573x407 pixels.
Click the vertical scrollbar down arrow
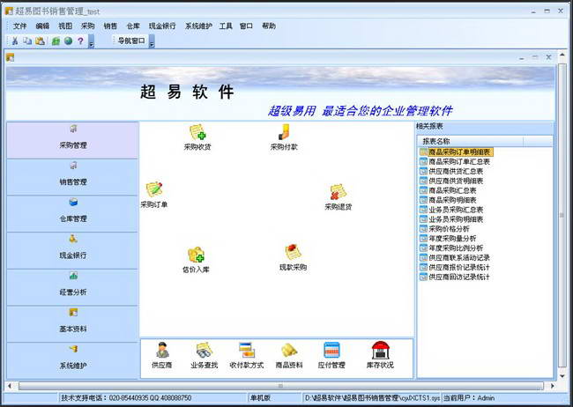point(562,375)
